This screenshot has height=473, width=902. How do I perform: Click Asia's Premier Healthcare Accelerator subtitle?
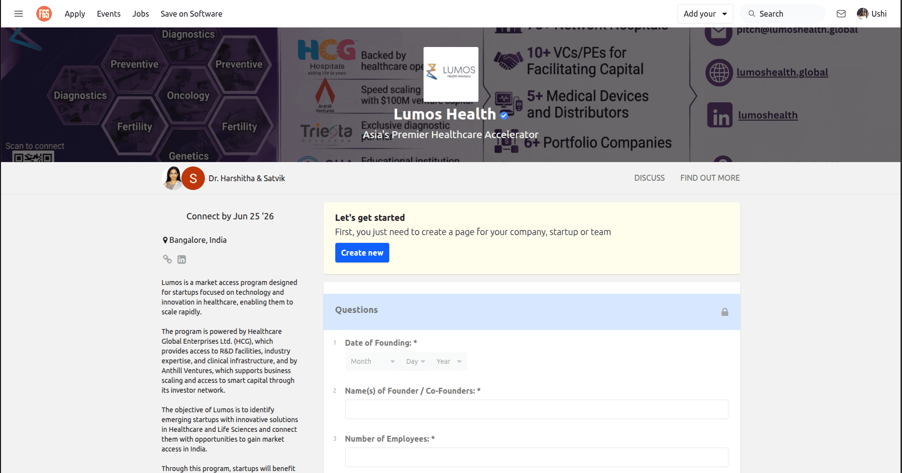click(x=451, y=135)
